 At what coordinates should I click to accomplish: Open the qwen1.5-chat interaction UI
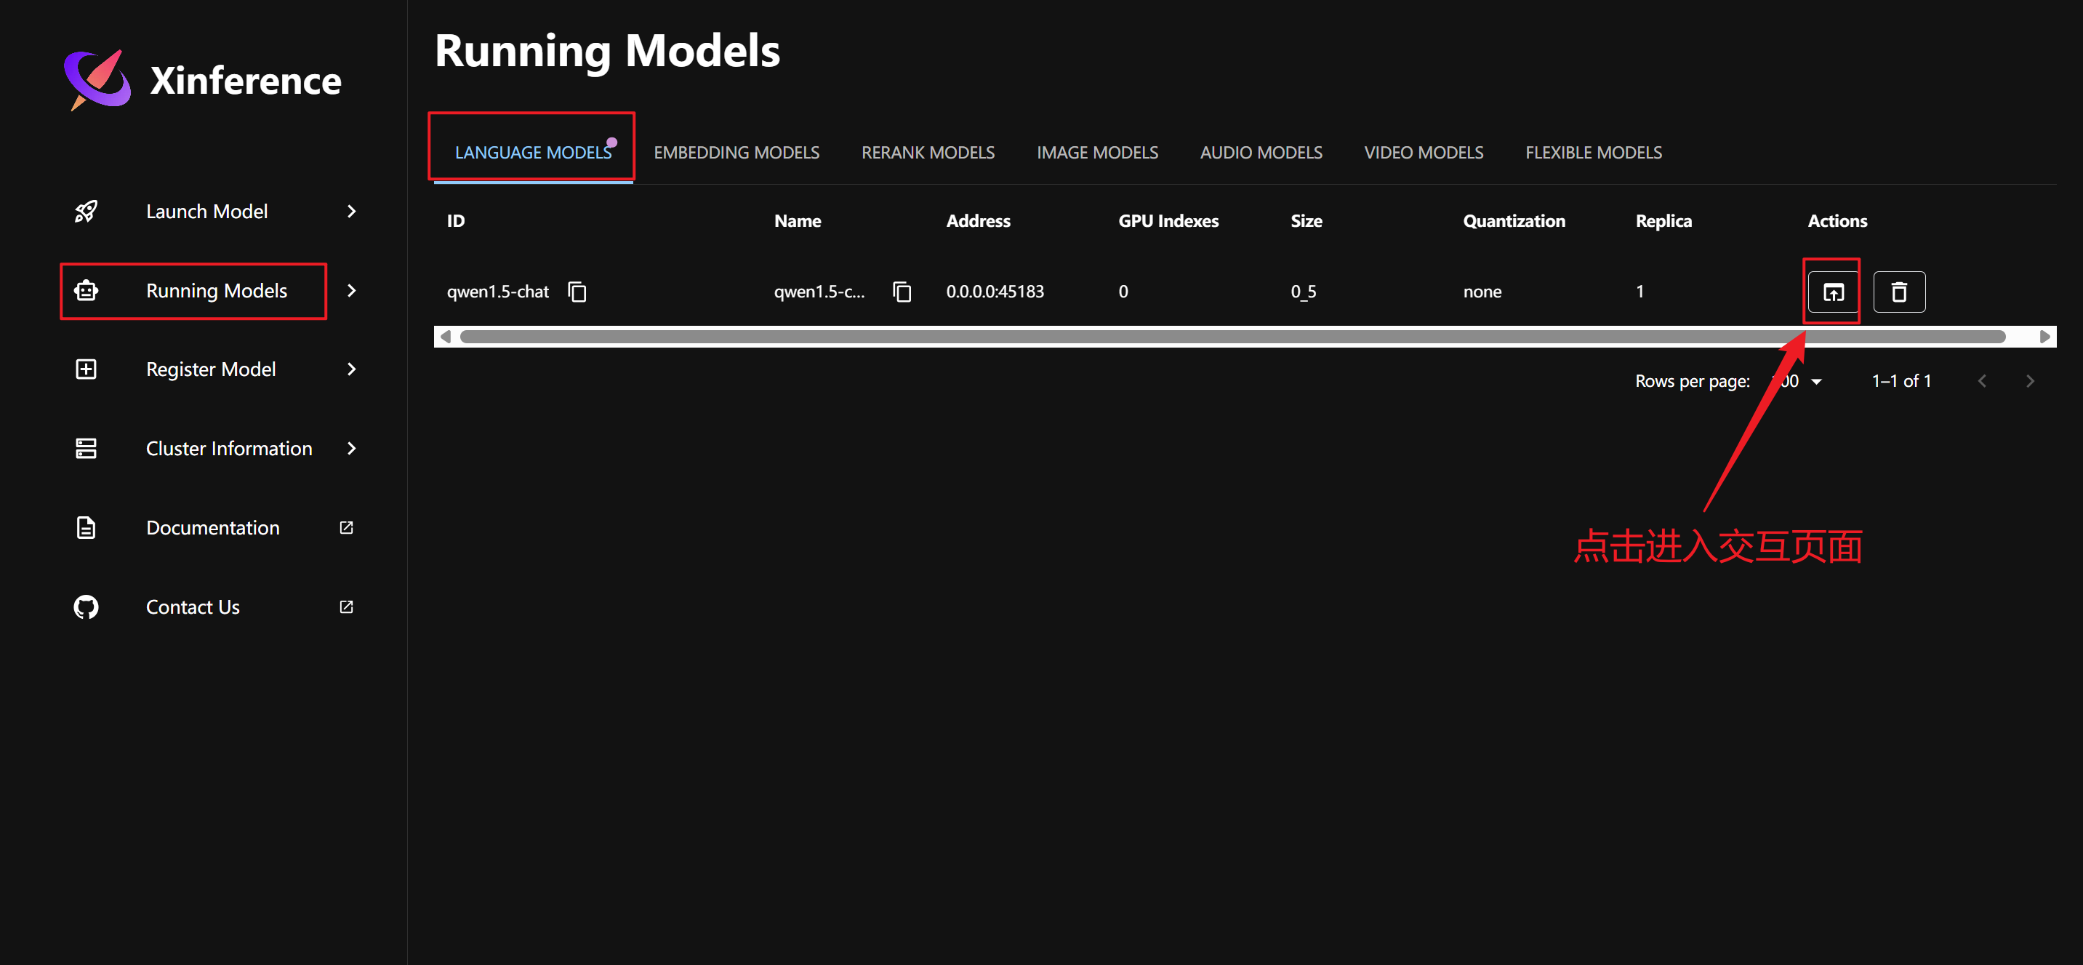coord(1832,292)
